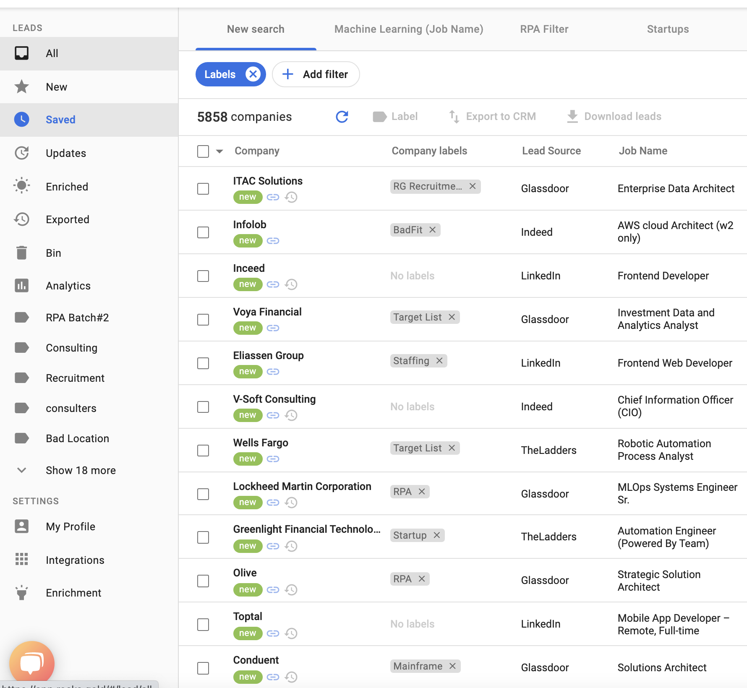Select All leads in the sidebar
Screen dimensions: 747x688
pos(89,54)
